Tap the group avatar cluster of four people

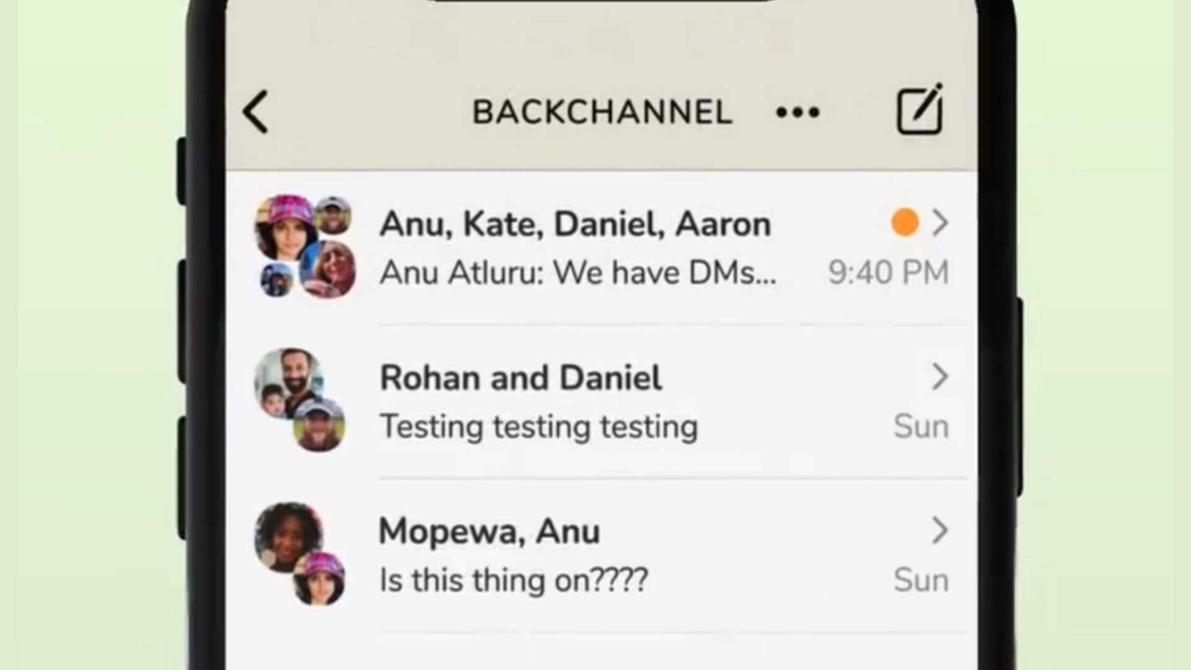[x=305, y=246]
